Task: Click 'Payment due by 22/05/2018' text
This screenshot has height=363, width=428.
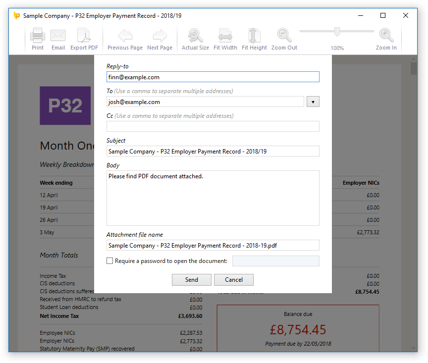Action: pos(298,344)
